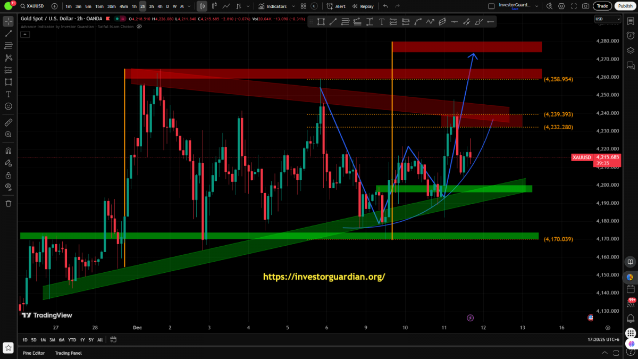Switch to the 4h timeframe
The height and width of the screenshot is (359, 638).
(159, 6)
